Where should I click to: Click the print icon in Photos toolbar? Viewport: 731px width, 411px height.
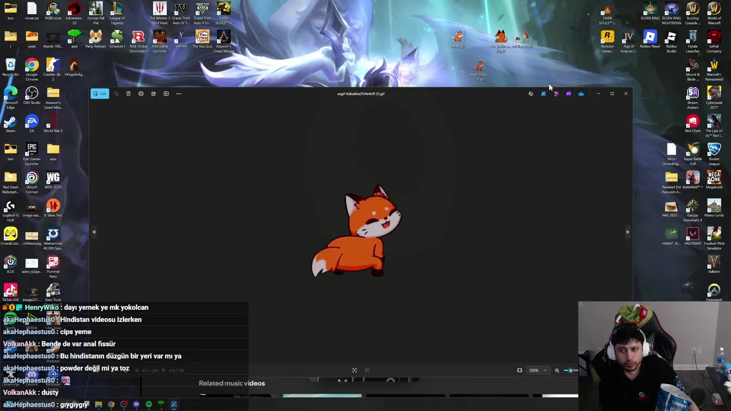141,94
